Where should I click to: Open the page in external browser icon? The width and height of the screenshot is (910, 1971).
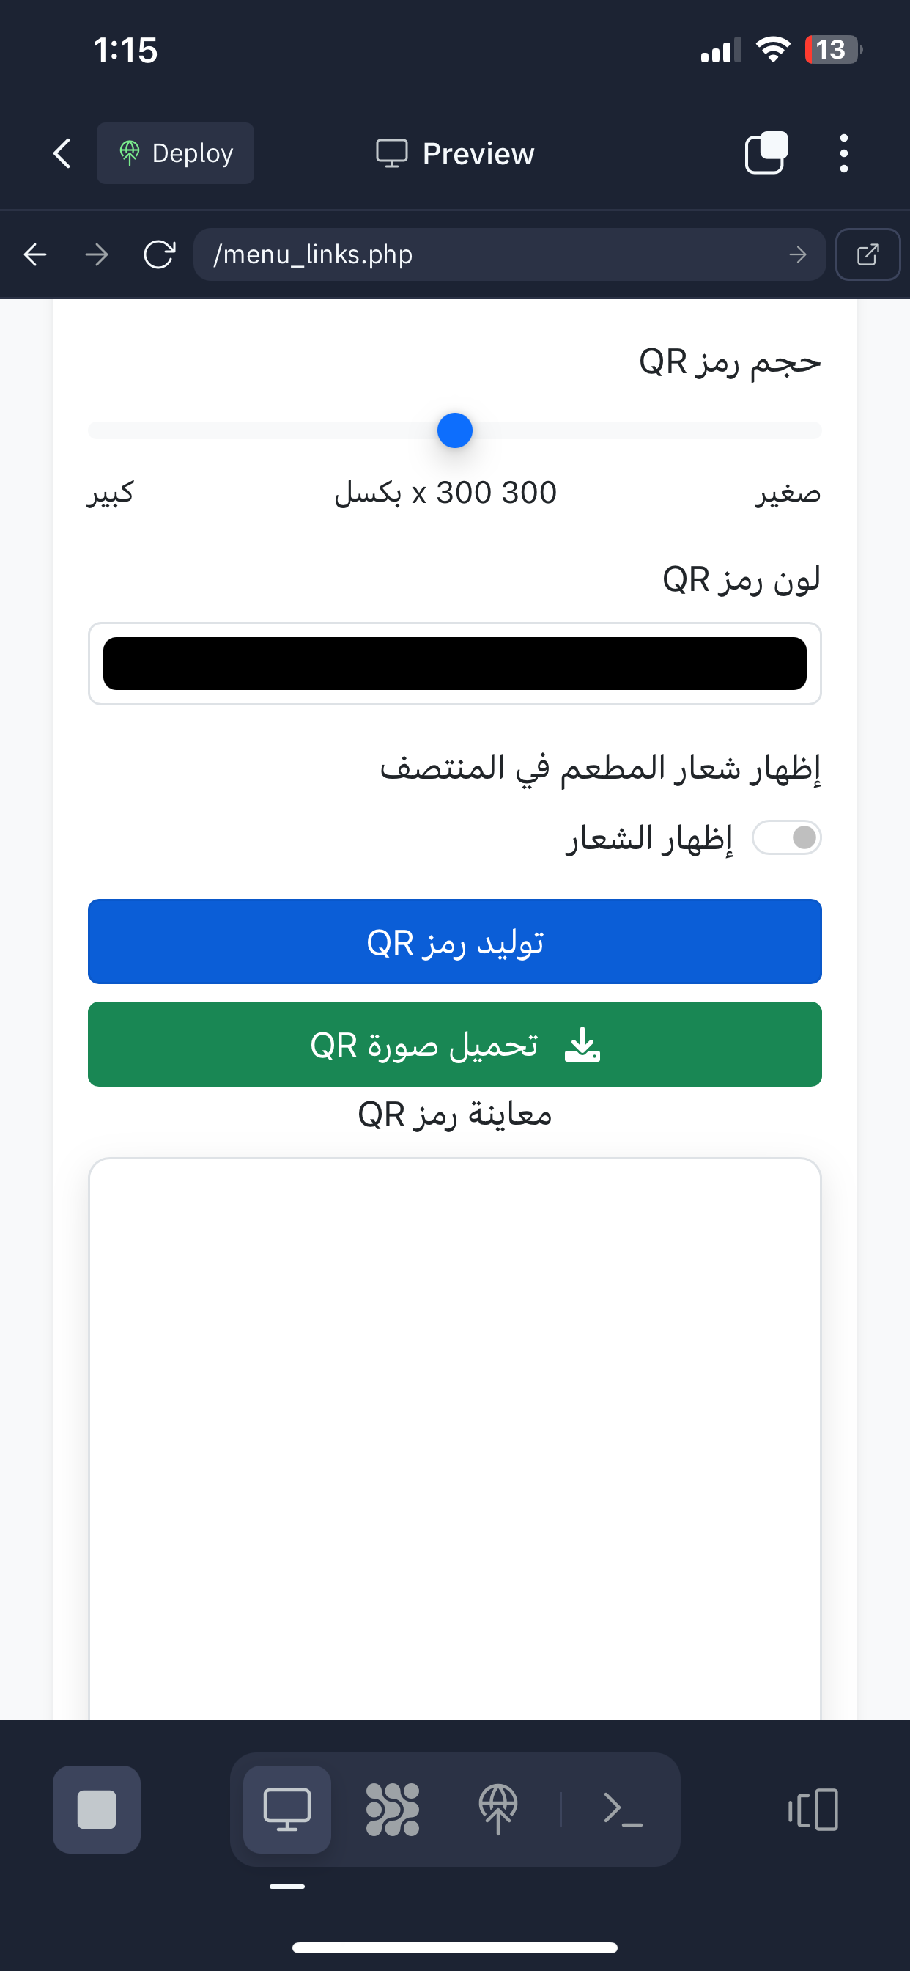tap(868, 254)
